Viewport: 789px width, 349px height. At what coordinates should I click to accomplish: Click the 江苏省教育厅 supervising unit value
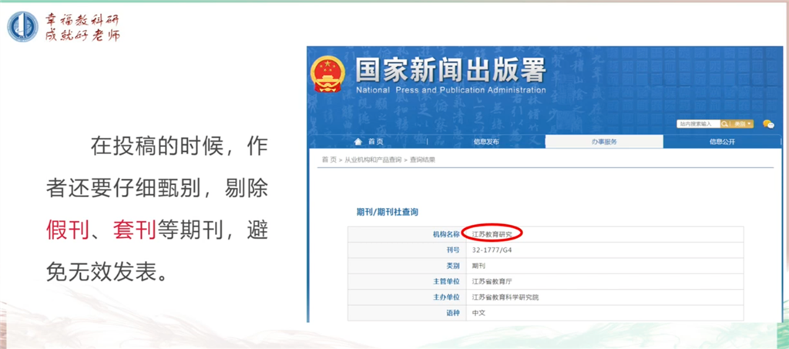coord(492,281)
